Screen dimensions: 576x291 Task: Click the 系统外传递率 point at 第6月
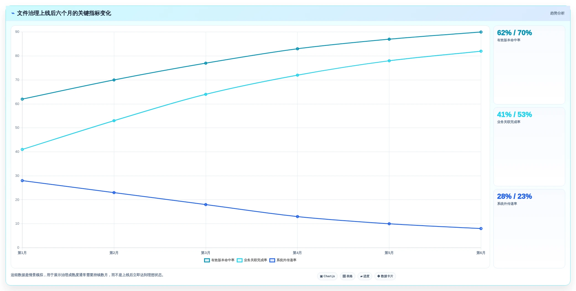[481, 229]
